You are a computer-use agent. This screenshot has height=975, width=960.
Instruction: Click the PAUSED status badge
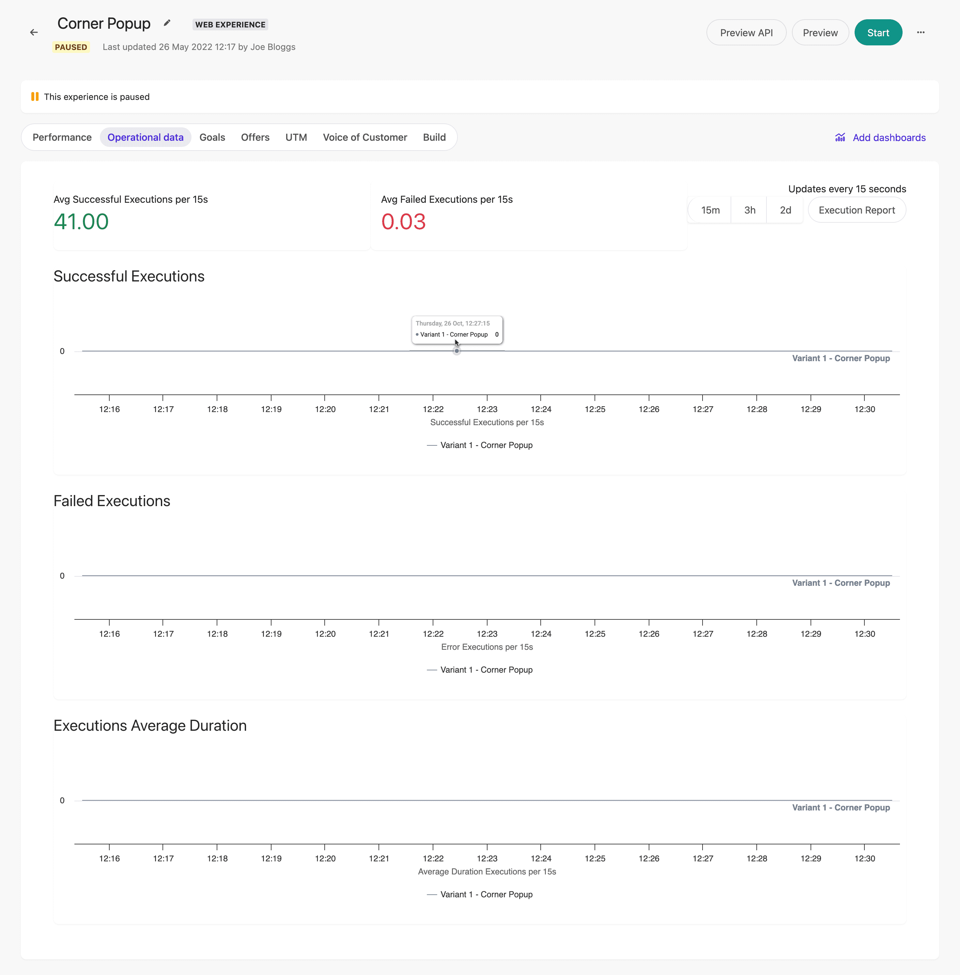[71, 47]
